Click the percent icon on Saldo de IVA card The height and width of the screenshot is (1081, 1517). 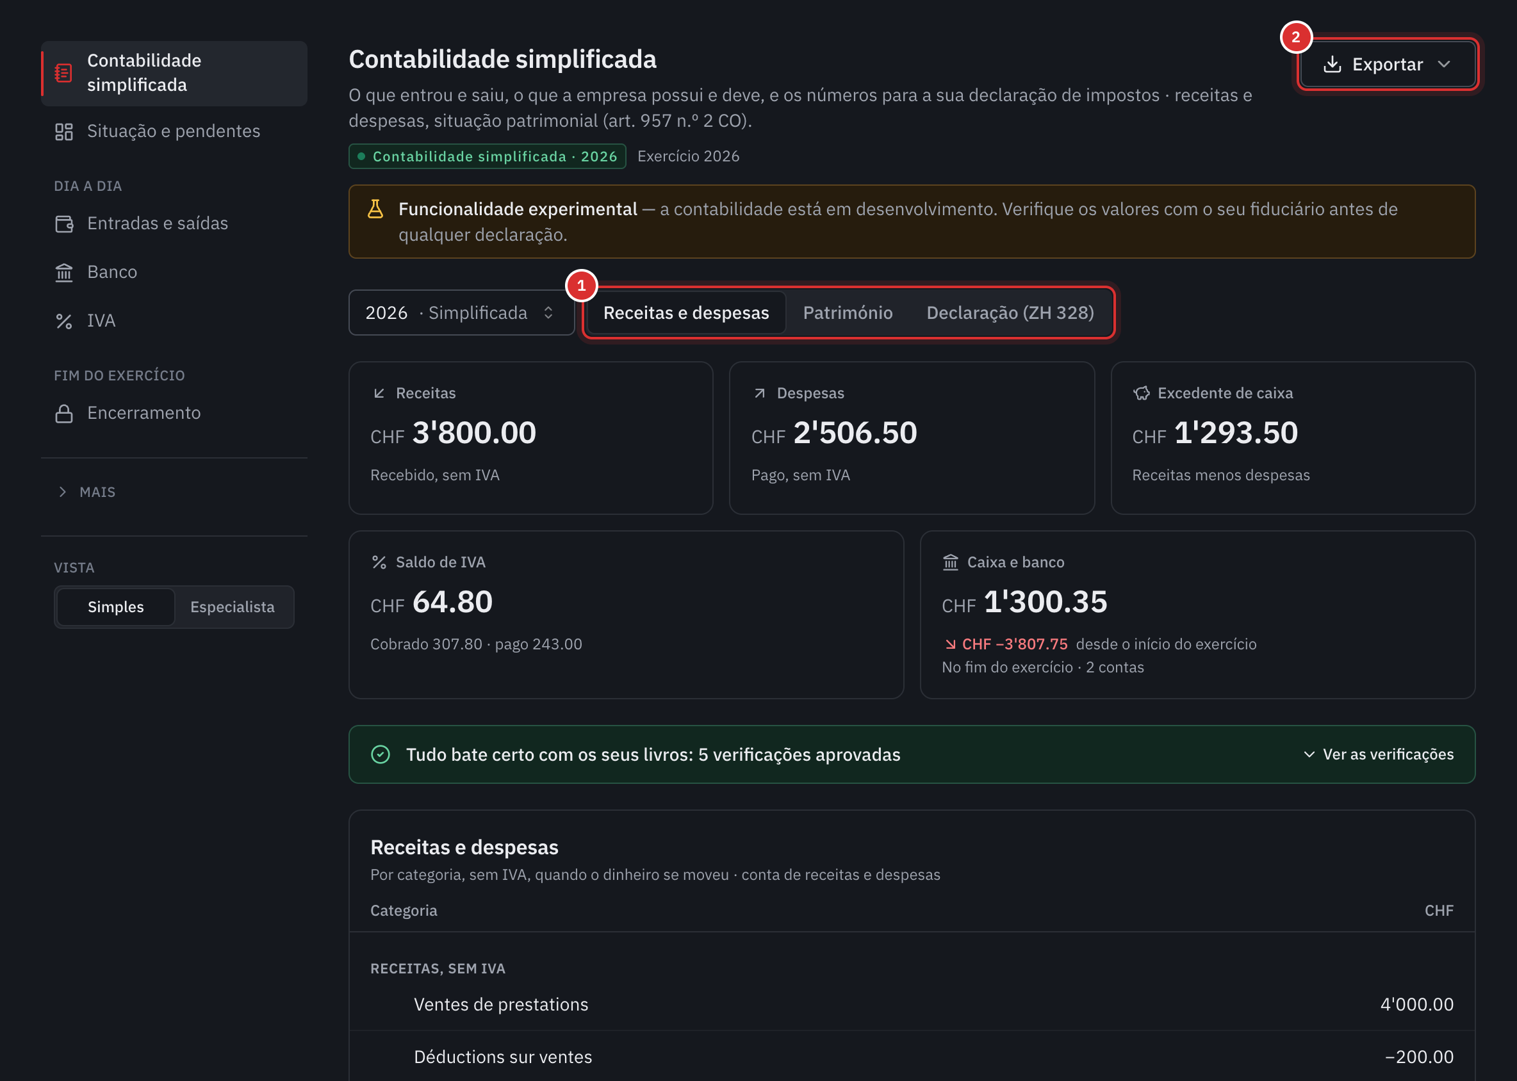tap(379, 562)
